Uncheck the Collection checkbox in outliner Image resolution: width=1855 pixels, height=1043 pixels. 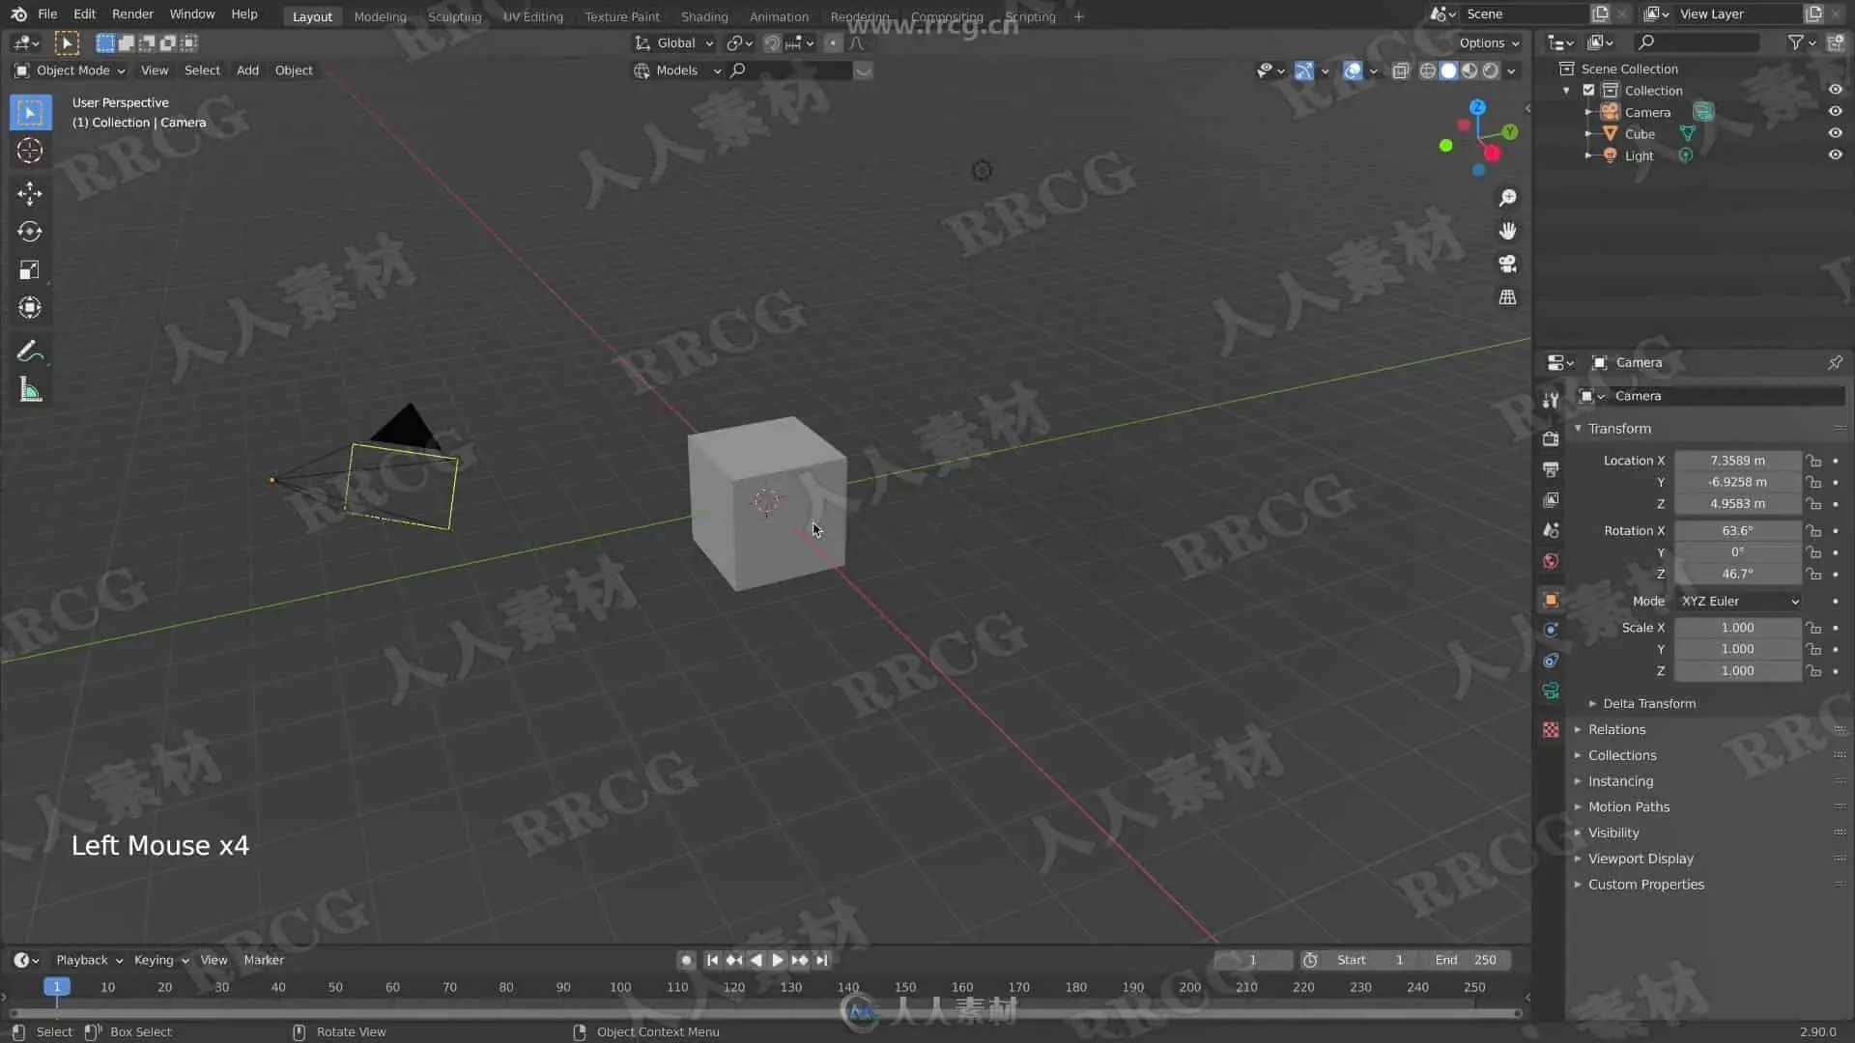tap(1588, 90)
